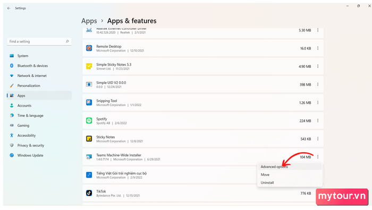Open Accessibility settings page
The width and height of the screenshot is (372, 210).
pyautogui.click(x=39, y=135)
